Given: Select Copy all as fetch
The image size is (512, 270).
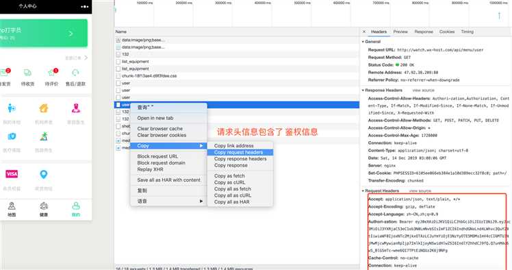Looking at the screenshot, I should 240,189.
